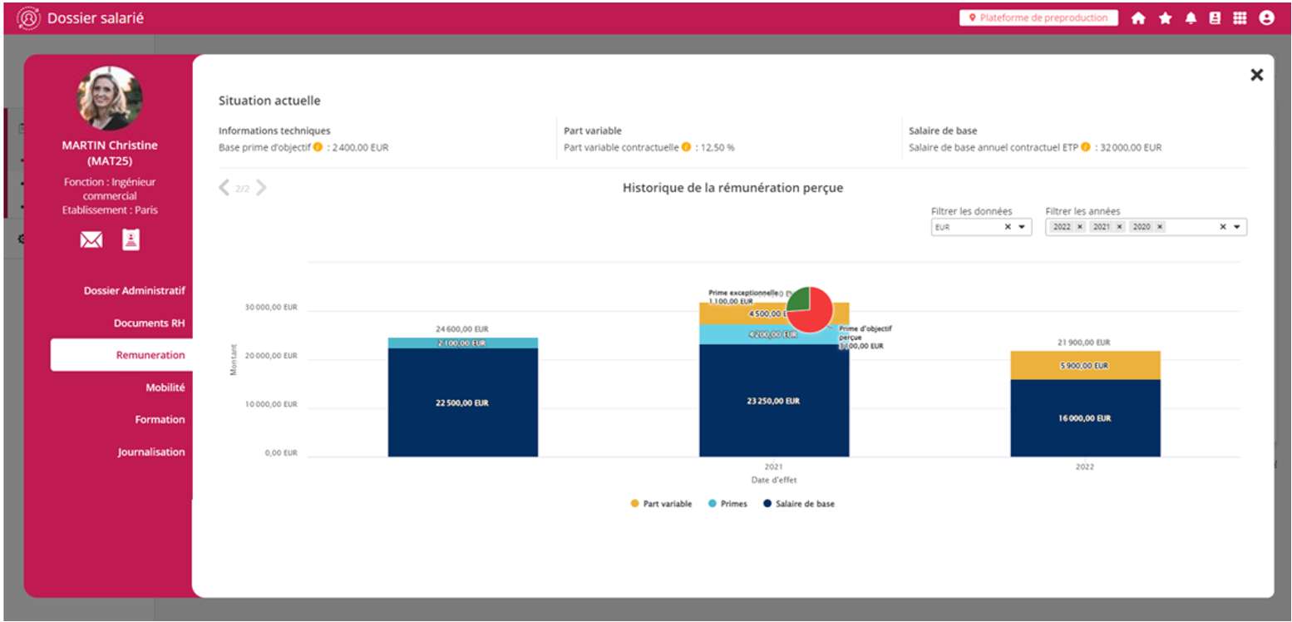The image size is (1292, 622).
Task: Open favorites star icon
Action: (x=1165, y=18)
